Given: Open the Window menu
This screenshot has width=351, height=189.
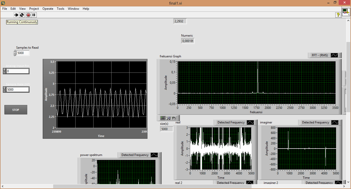Looking at the screenshot, I should [73, 9].
